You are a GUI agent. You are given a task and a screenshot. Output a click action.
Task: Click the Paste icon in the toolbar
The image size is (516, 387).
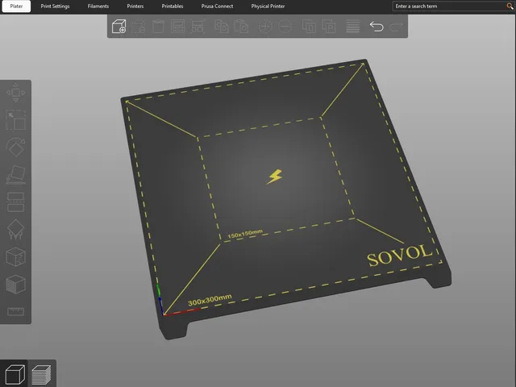tap(241, 27)
